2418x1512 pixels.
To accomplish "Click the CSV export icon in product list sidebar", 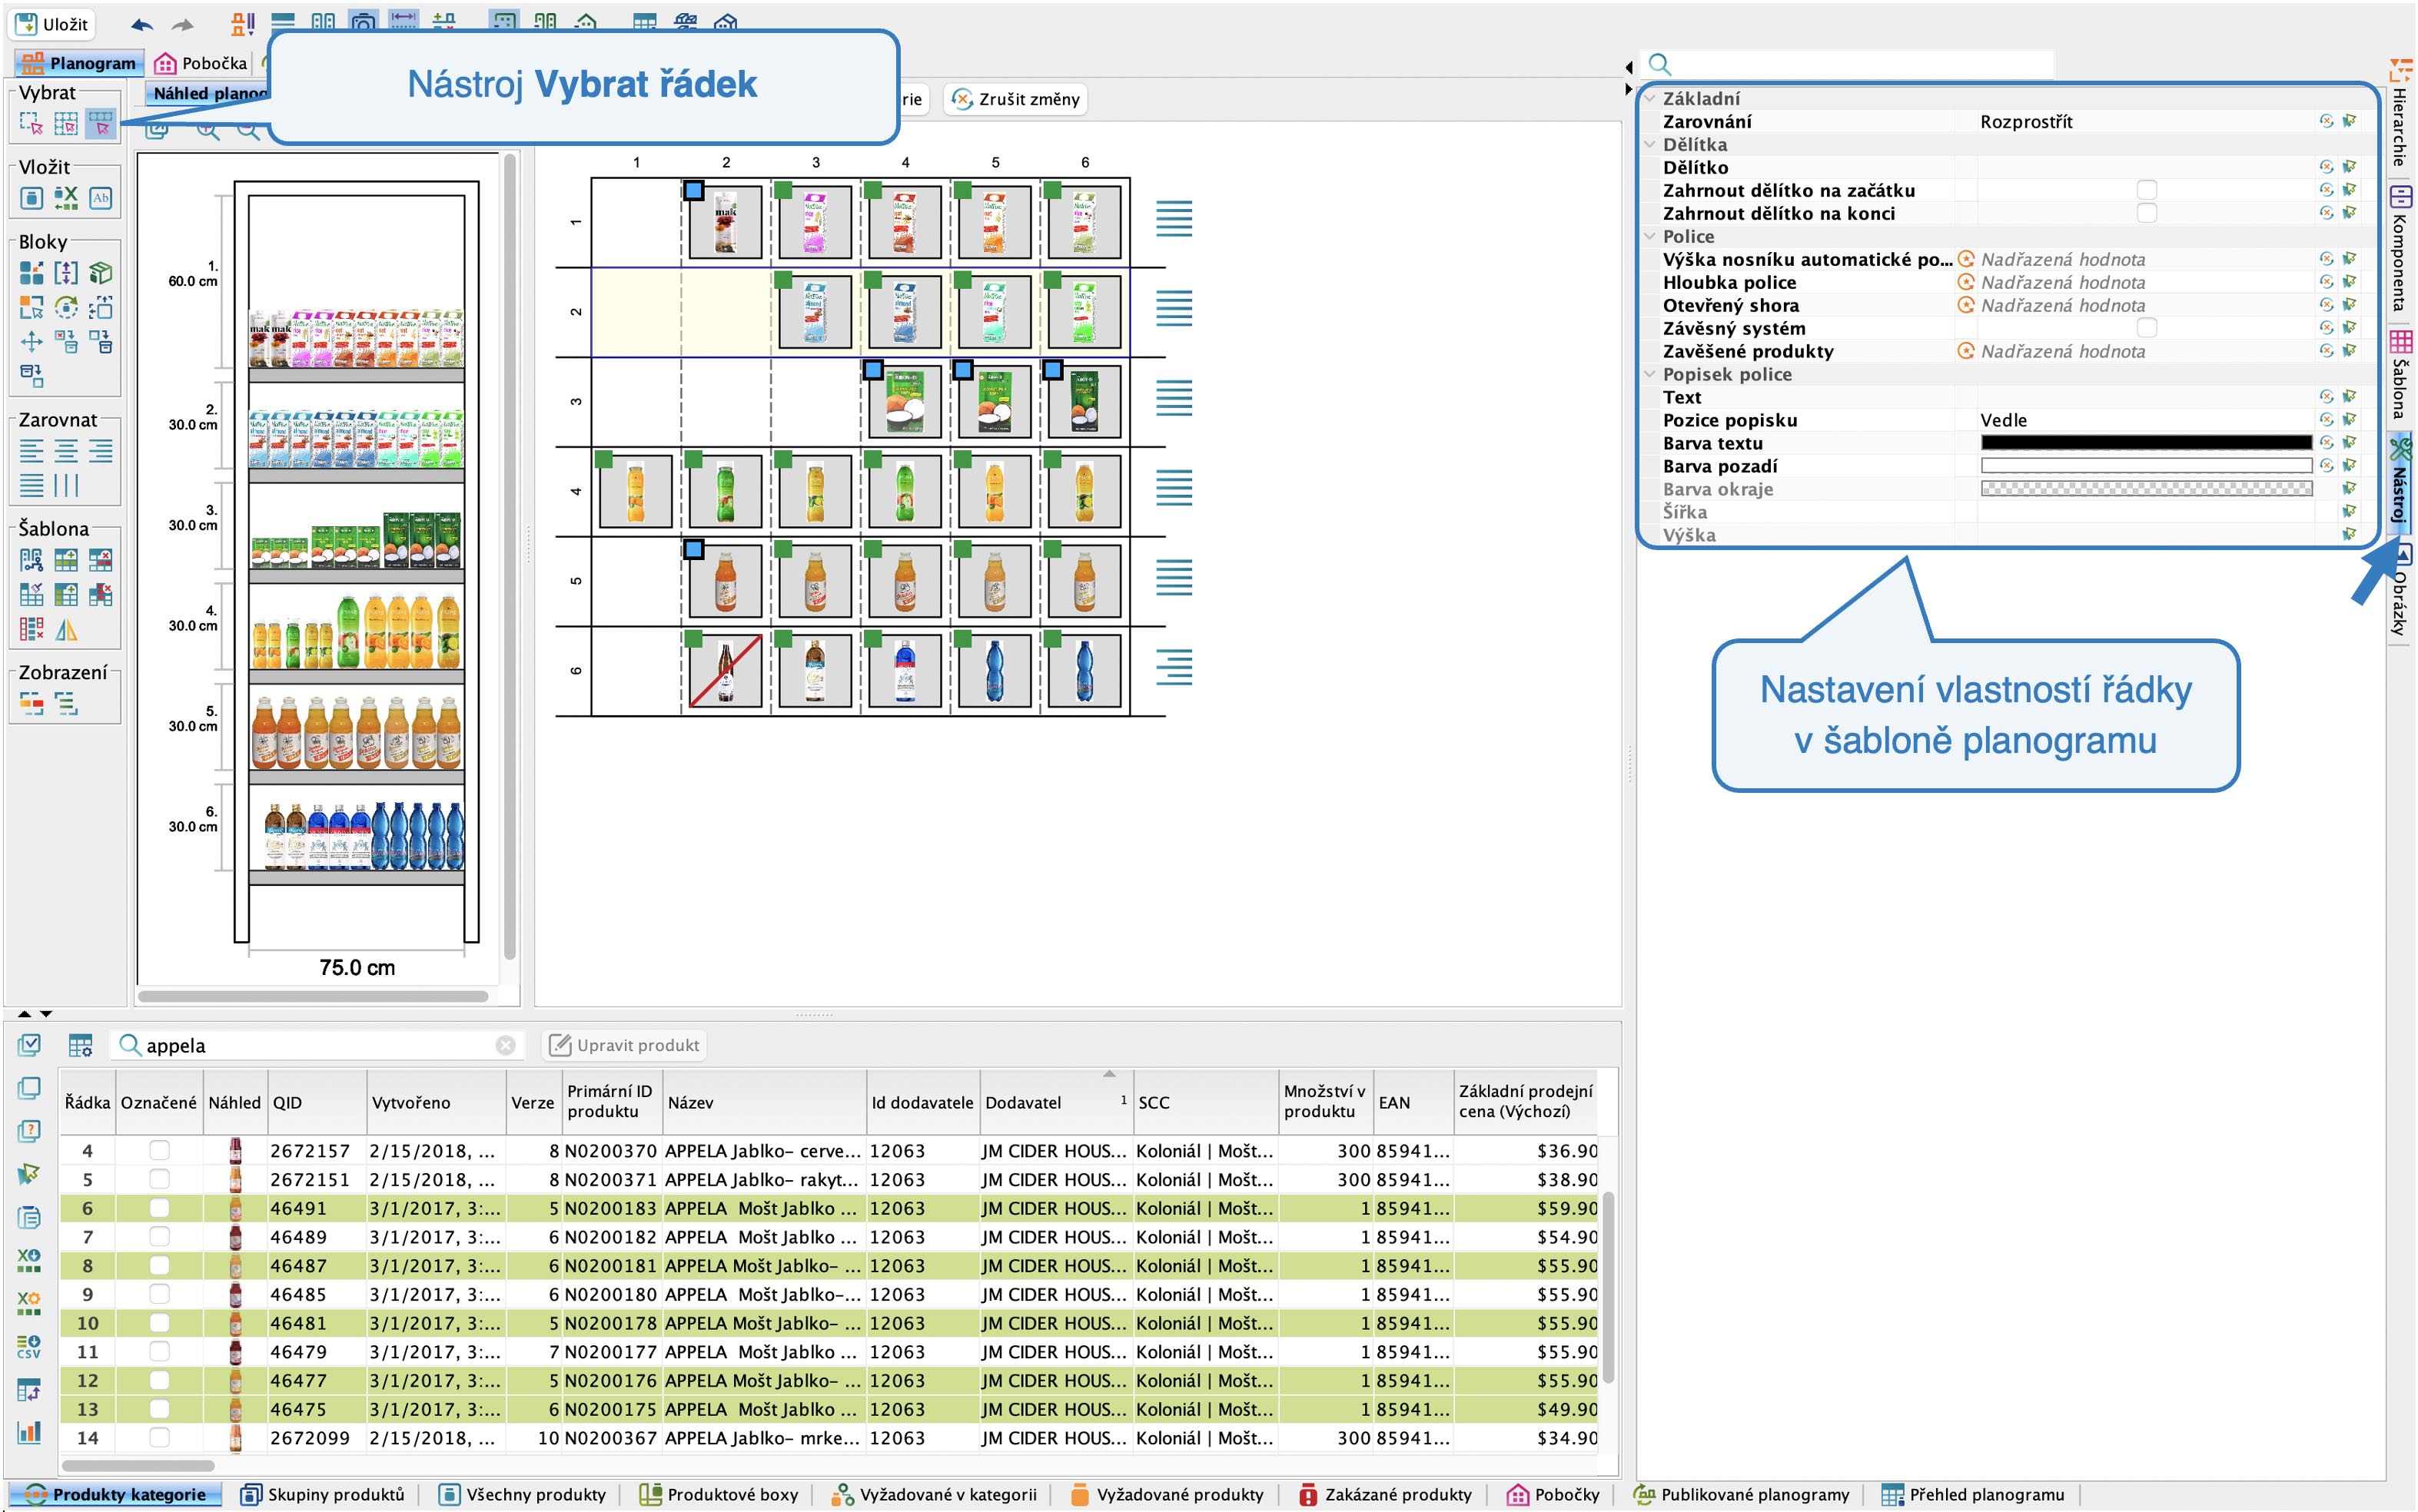I will coord(29,1346).
